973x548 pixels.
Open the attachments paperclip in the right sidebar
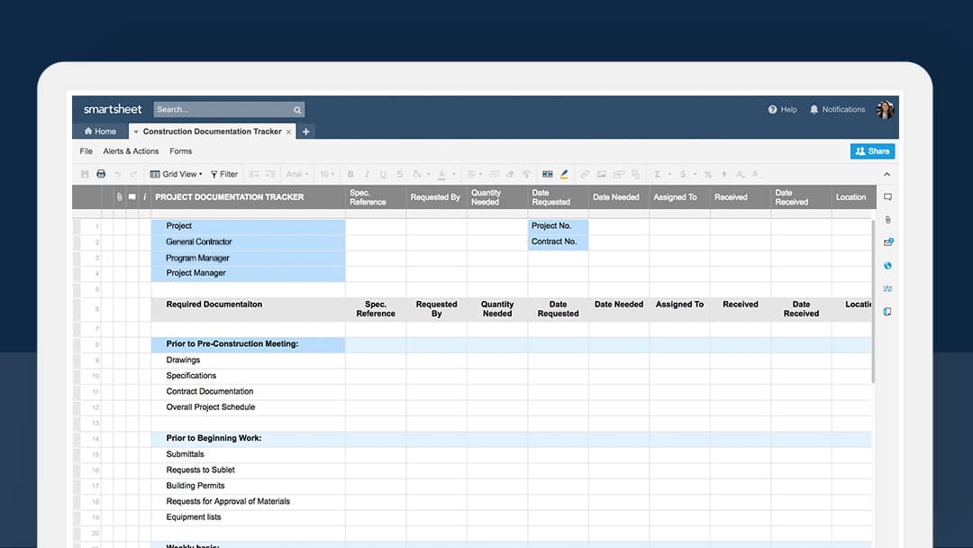(x=887, y=220)
